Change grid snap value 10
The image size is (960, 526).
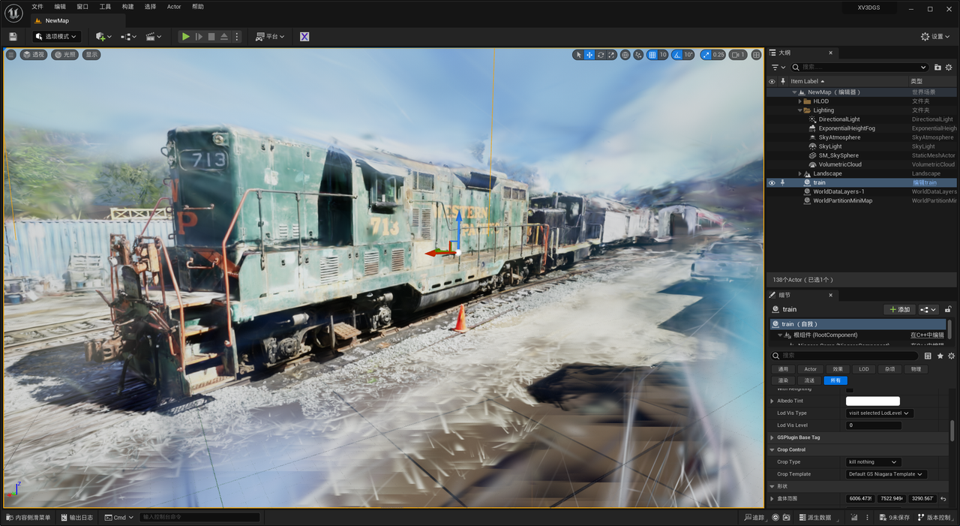(663, 55)
